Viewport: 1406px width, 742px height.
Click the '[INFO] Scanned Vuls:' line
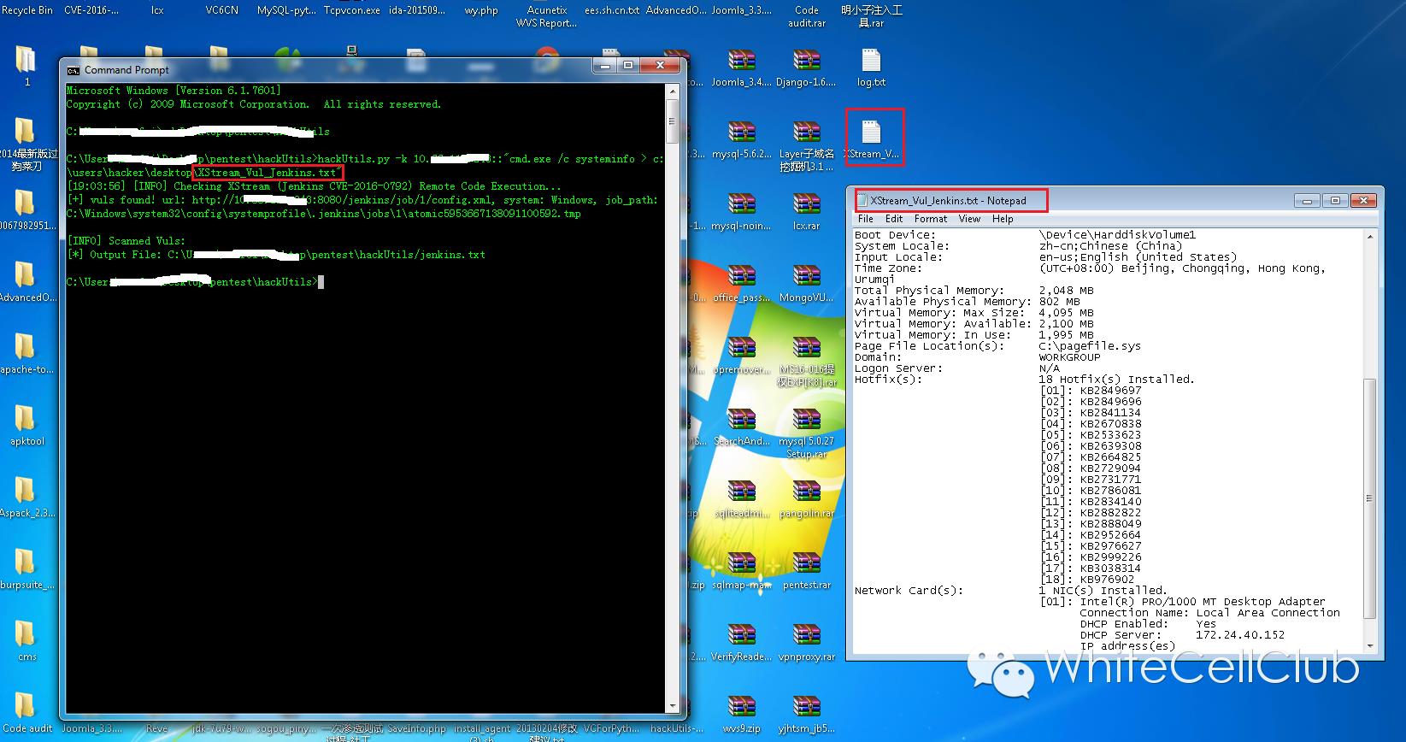click(x=126, y=241)
